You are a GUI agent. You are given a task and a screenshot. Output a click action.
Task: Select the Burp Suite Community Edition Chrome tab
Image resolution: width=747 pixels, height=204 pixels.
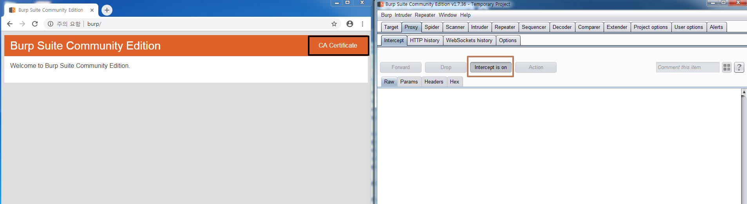[51, 10]
